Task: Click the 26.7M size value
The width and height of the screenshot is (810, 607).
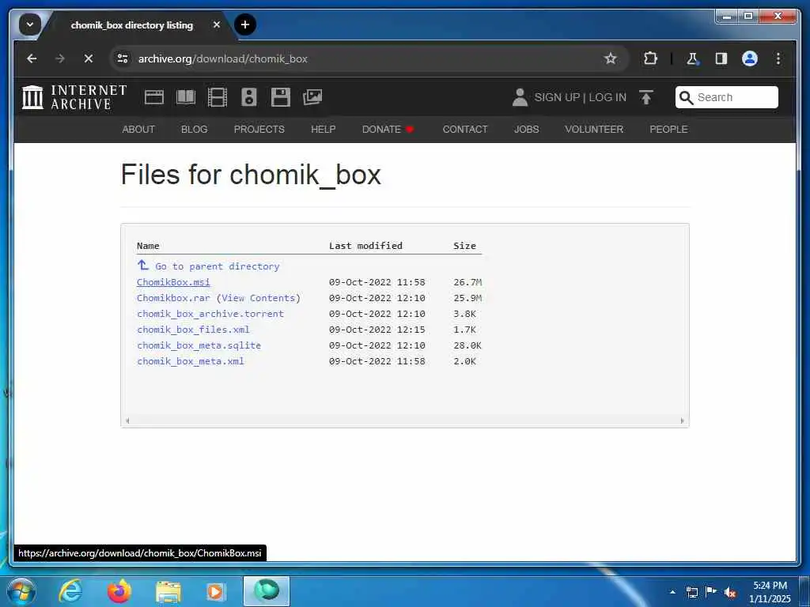Action: 467,282
